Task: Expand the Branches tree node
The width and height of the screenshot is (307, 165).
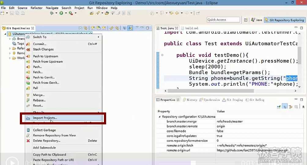Action: [10, 39]
